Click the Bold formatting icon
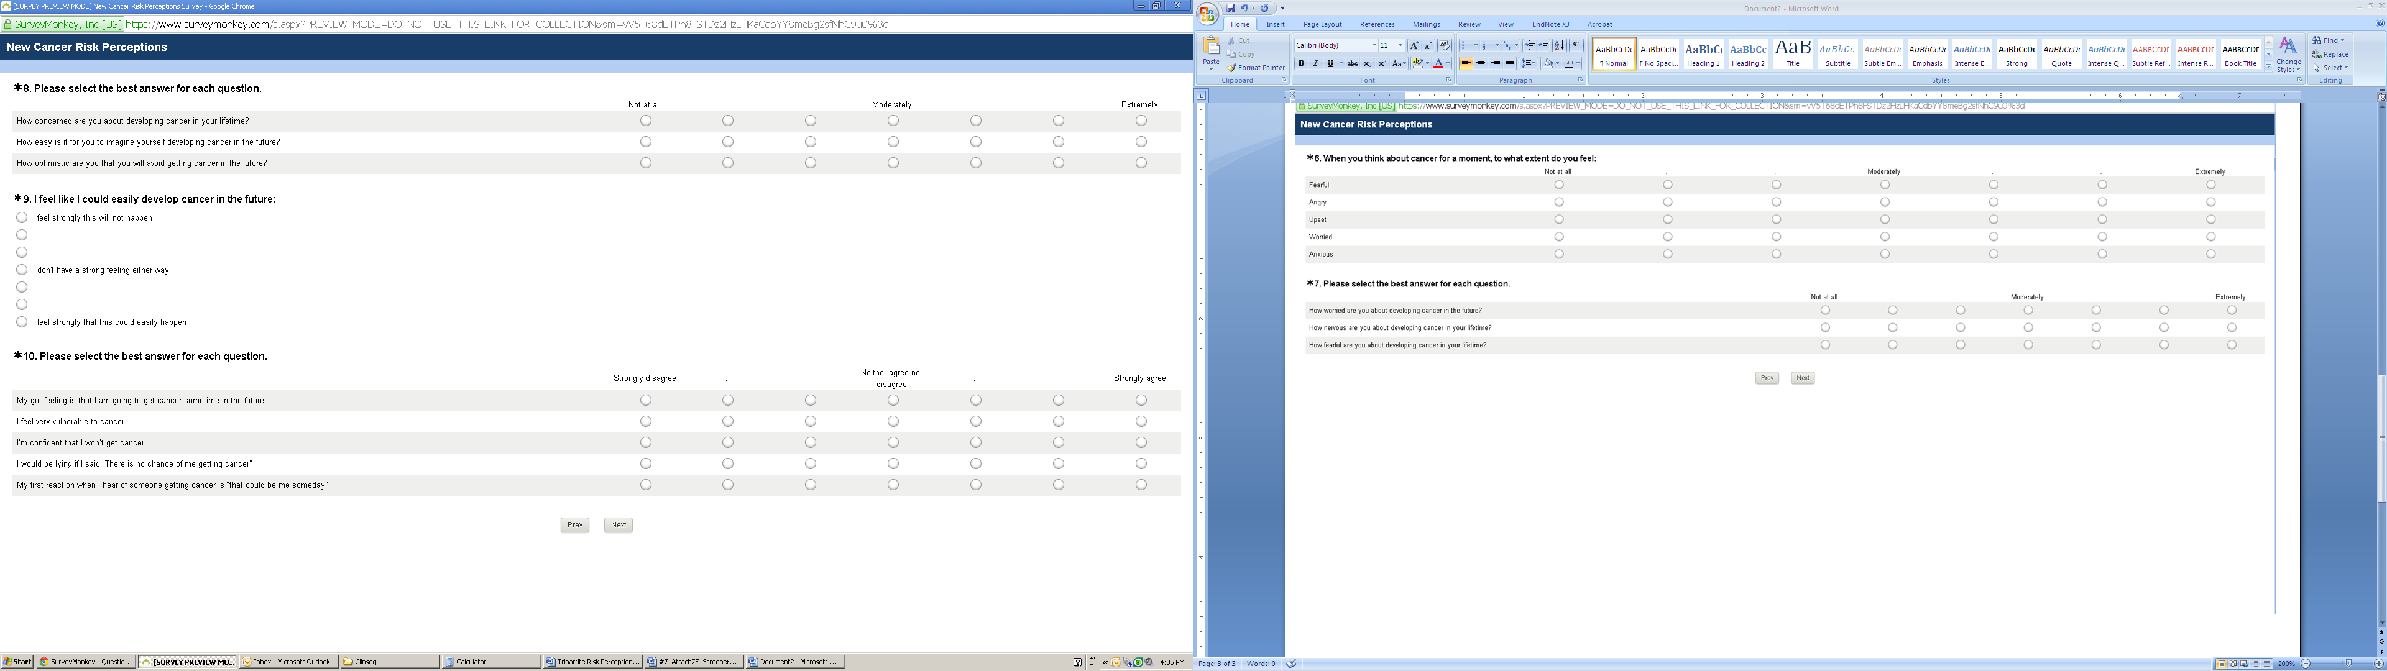 1301,64
